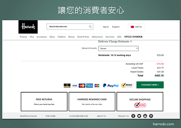Open the Gifts menu
The height and width of the screenshot is (128, 181).
[119, 37]
